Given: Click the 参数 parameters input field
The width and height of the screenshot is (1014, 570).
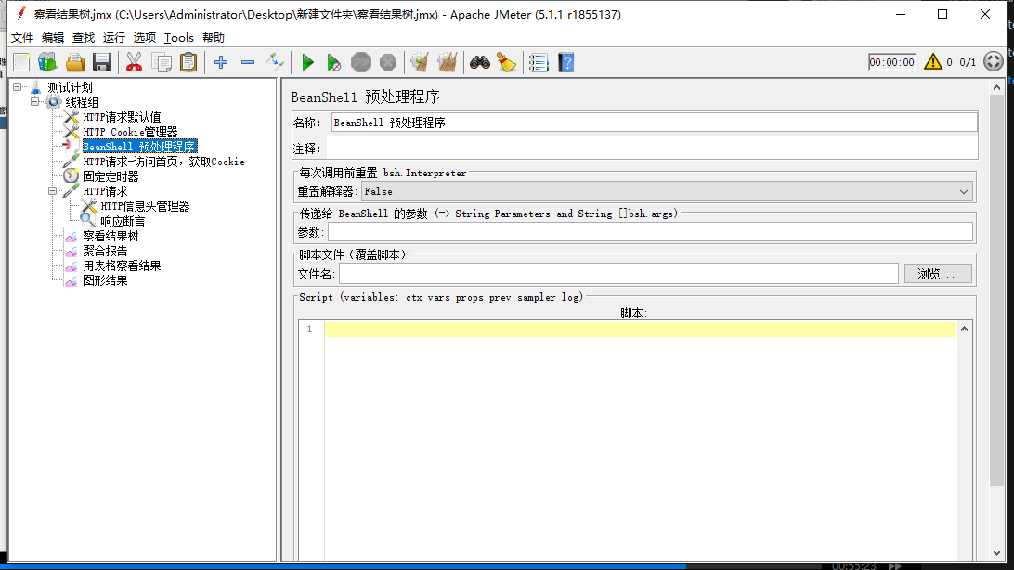Looking at the screenshot, I should pos(650,232).
